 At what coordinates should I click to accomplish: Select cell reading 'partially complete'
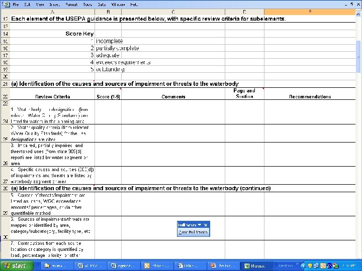click(x=108, y=48)
